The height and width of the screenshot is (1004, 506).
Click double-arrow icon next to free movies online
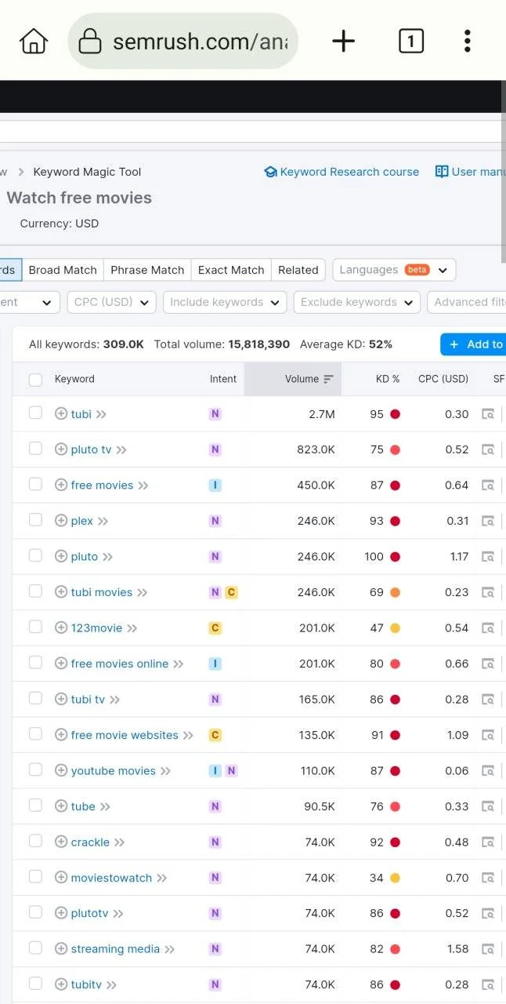[x=179, y=664]
